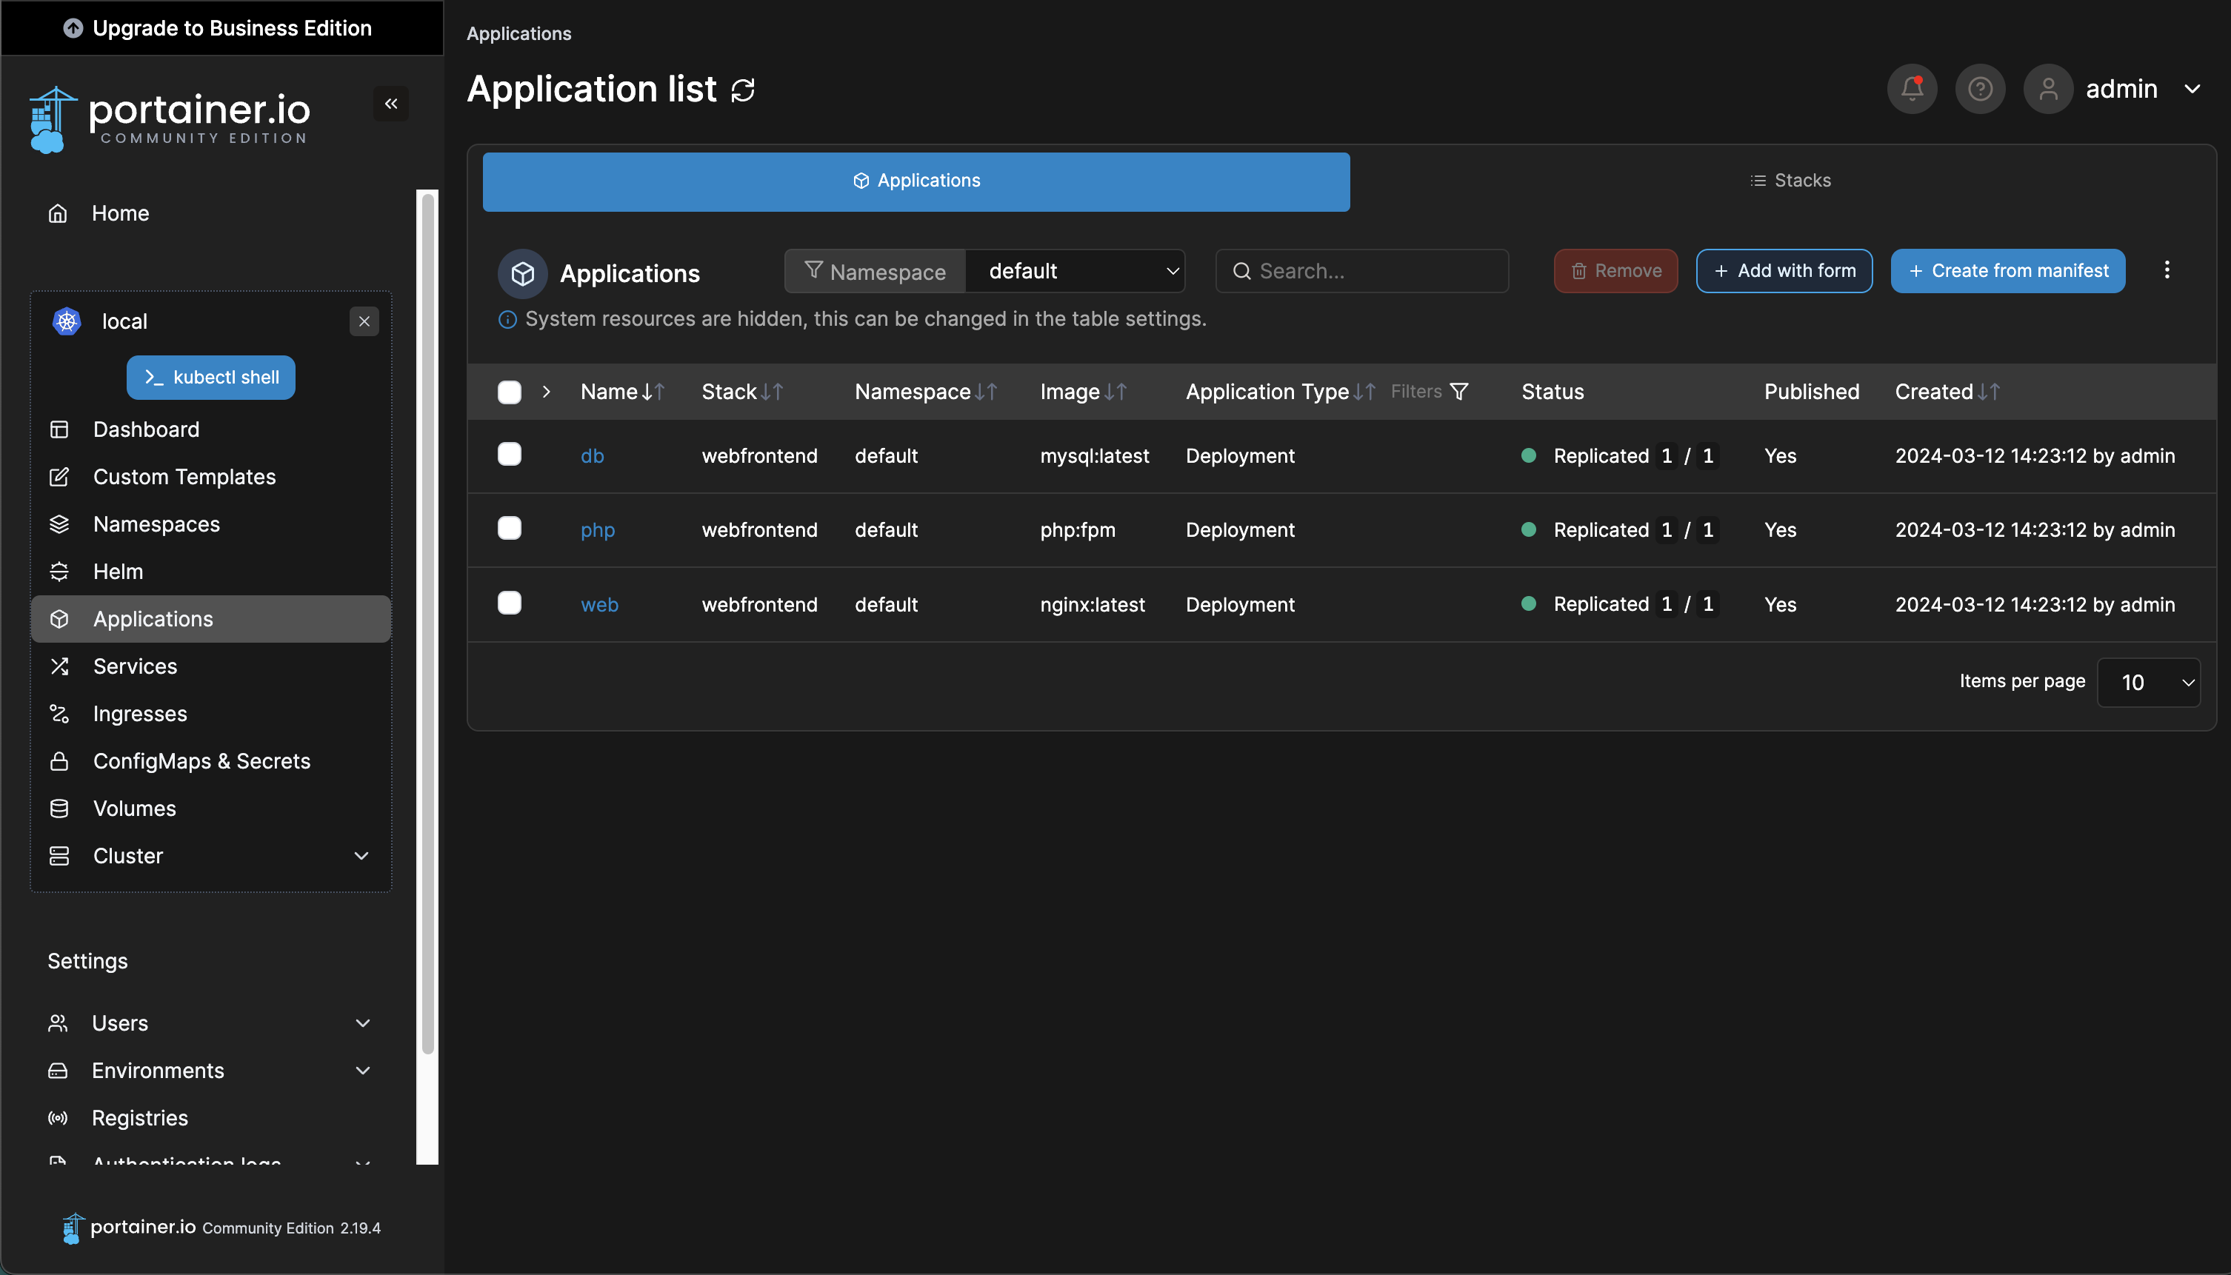2231x1275 pixels.
Task: Click the Published column header
Action: [1812, 392]
